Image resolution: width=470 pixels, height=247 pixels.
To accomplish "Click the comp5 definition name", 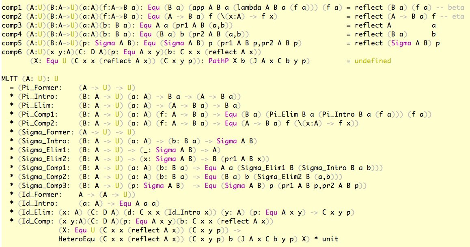I will click(x=12, y=43).
